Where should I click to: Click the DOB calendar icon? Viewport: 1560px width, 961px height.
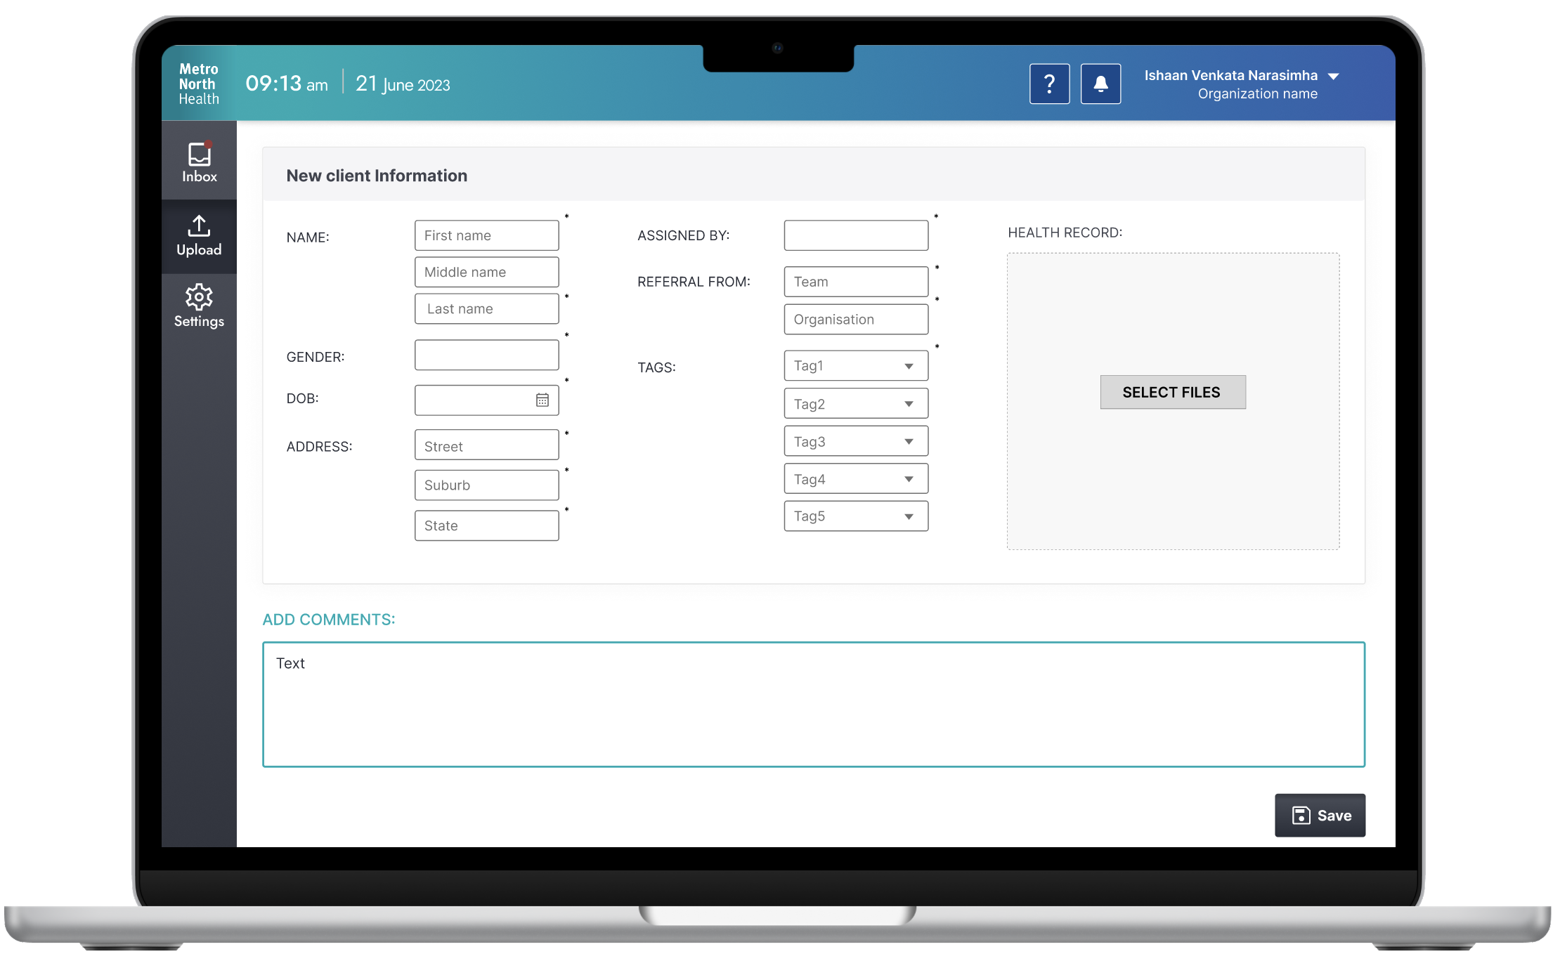(x=542, y=400)
